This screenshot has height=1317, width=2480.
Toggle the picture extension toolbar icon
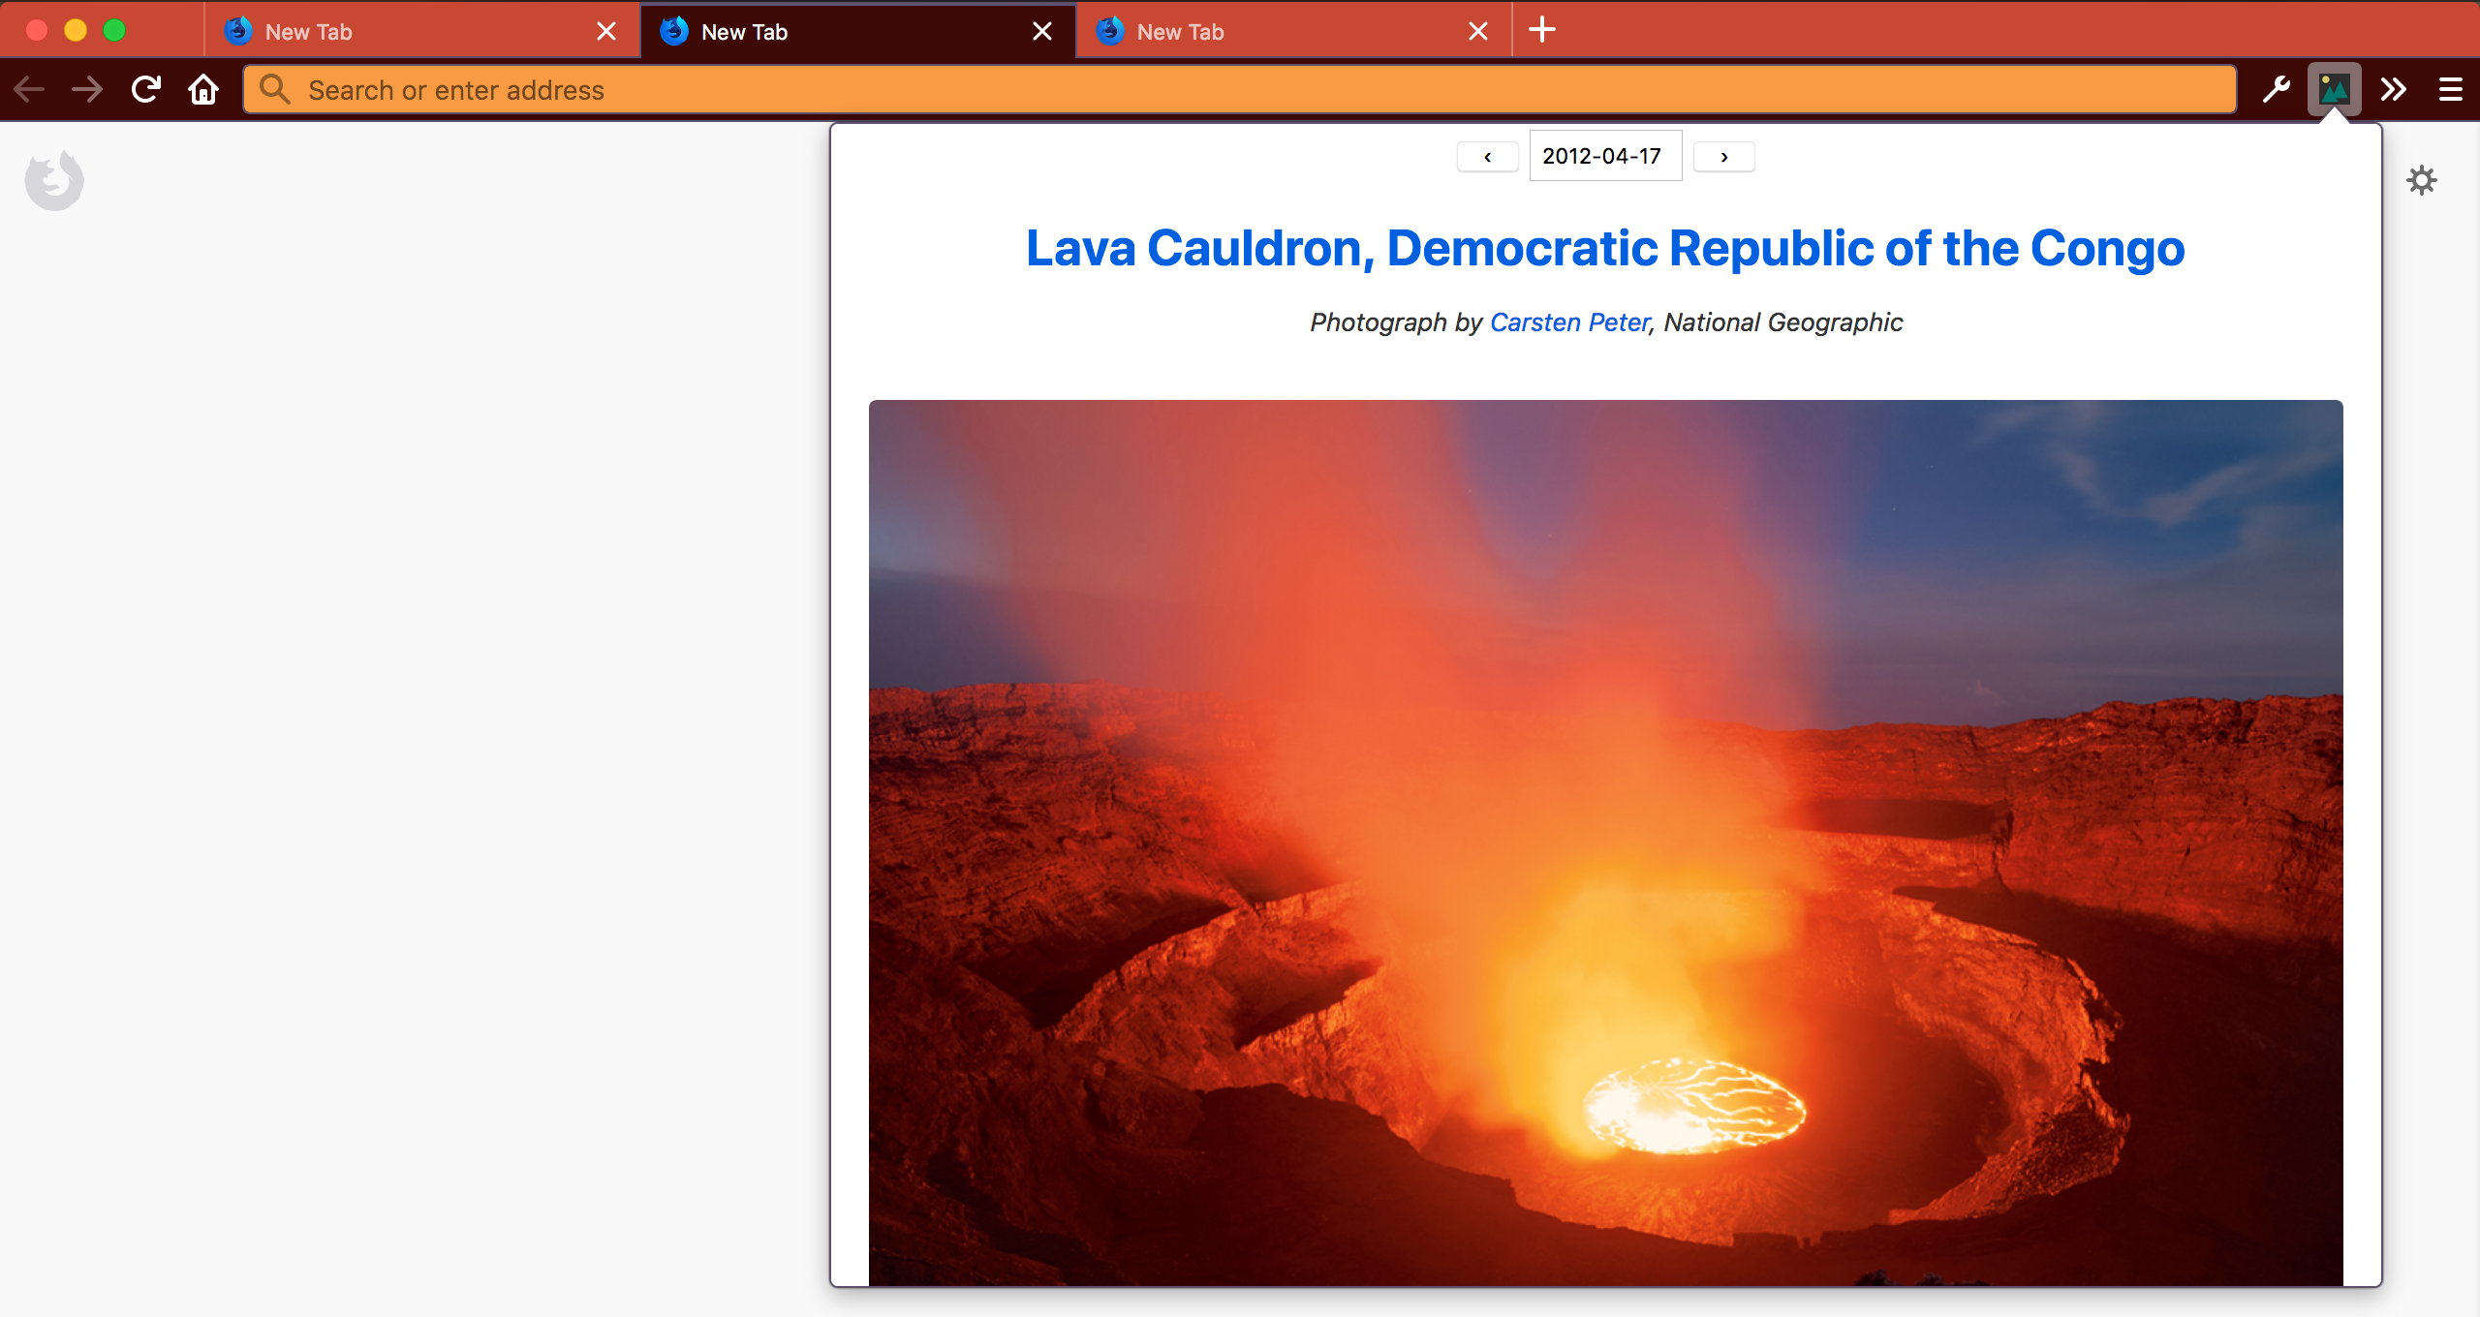2334,90
